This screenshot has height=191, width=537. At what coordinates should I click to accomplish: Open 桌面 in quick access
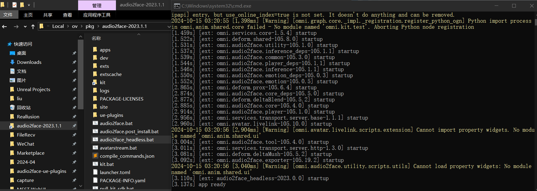point(21,53)
